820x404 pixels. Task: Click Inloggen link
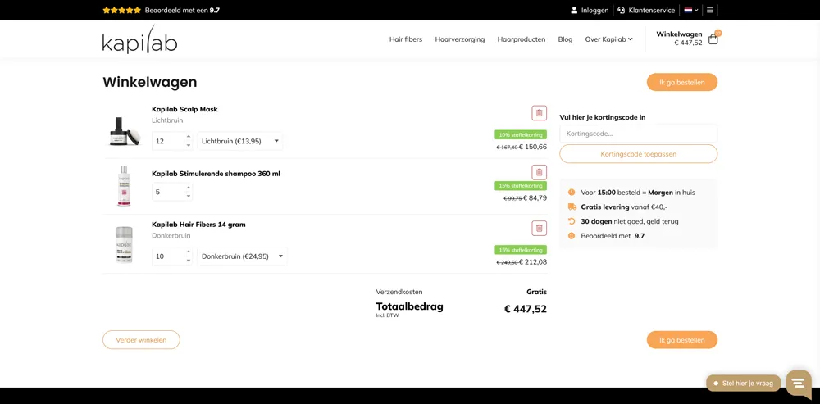(x=595, y=10)
